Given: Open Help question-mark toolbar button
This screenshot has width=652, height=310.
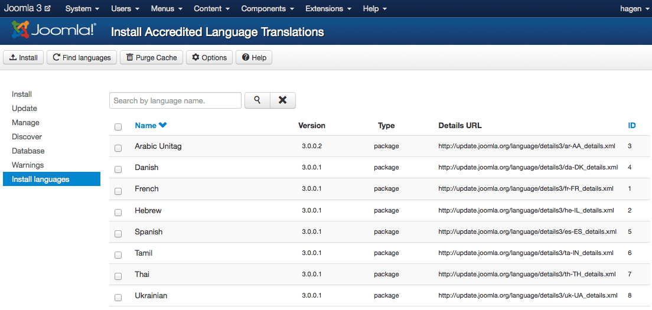Looking at the screenshot, I should tap(254, 58).
